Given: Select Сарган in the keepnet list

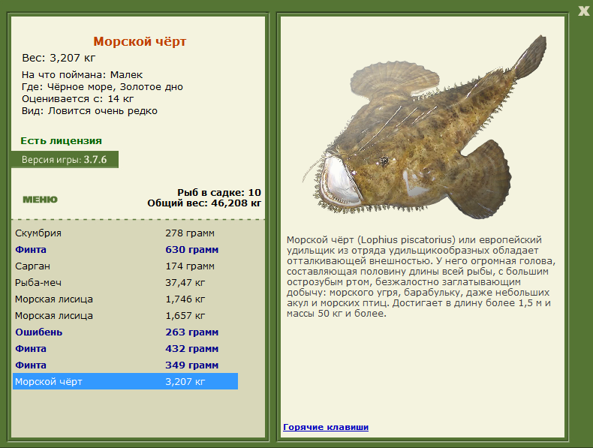Looking at the screenshot, I should [x=125, y=266].
